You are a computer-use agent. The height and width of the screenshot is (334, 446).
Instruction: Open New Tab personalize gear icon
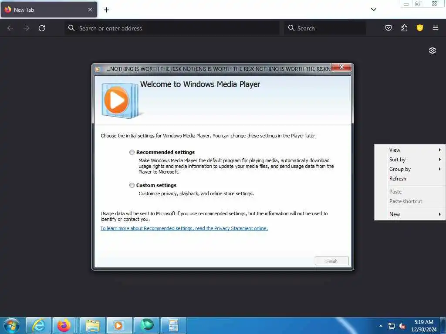coord(432,50)
